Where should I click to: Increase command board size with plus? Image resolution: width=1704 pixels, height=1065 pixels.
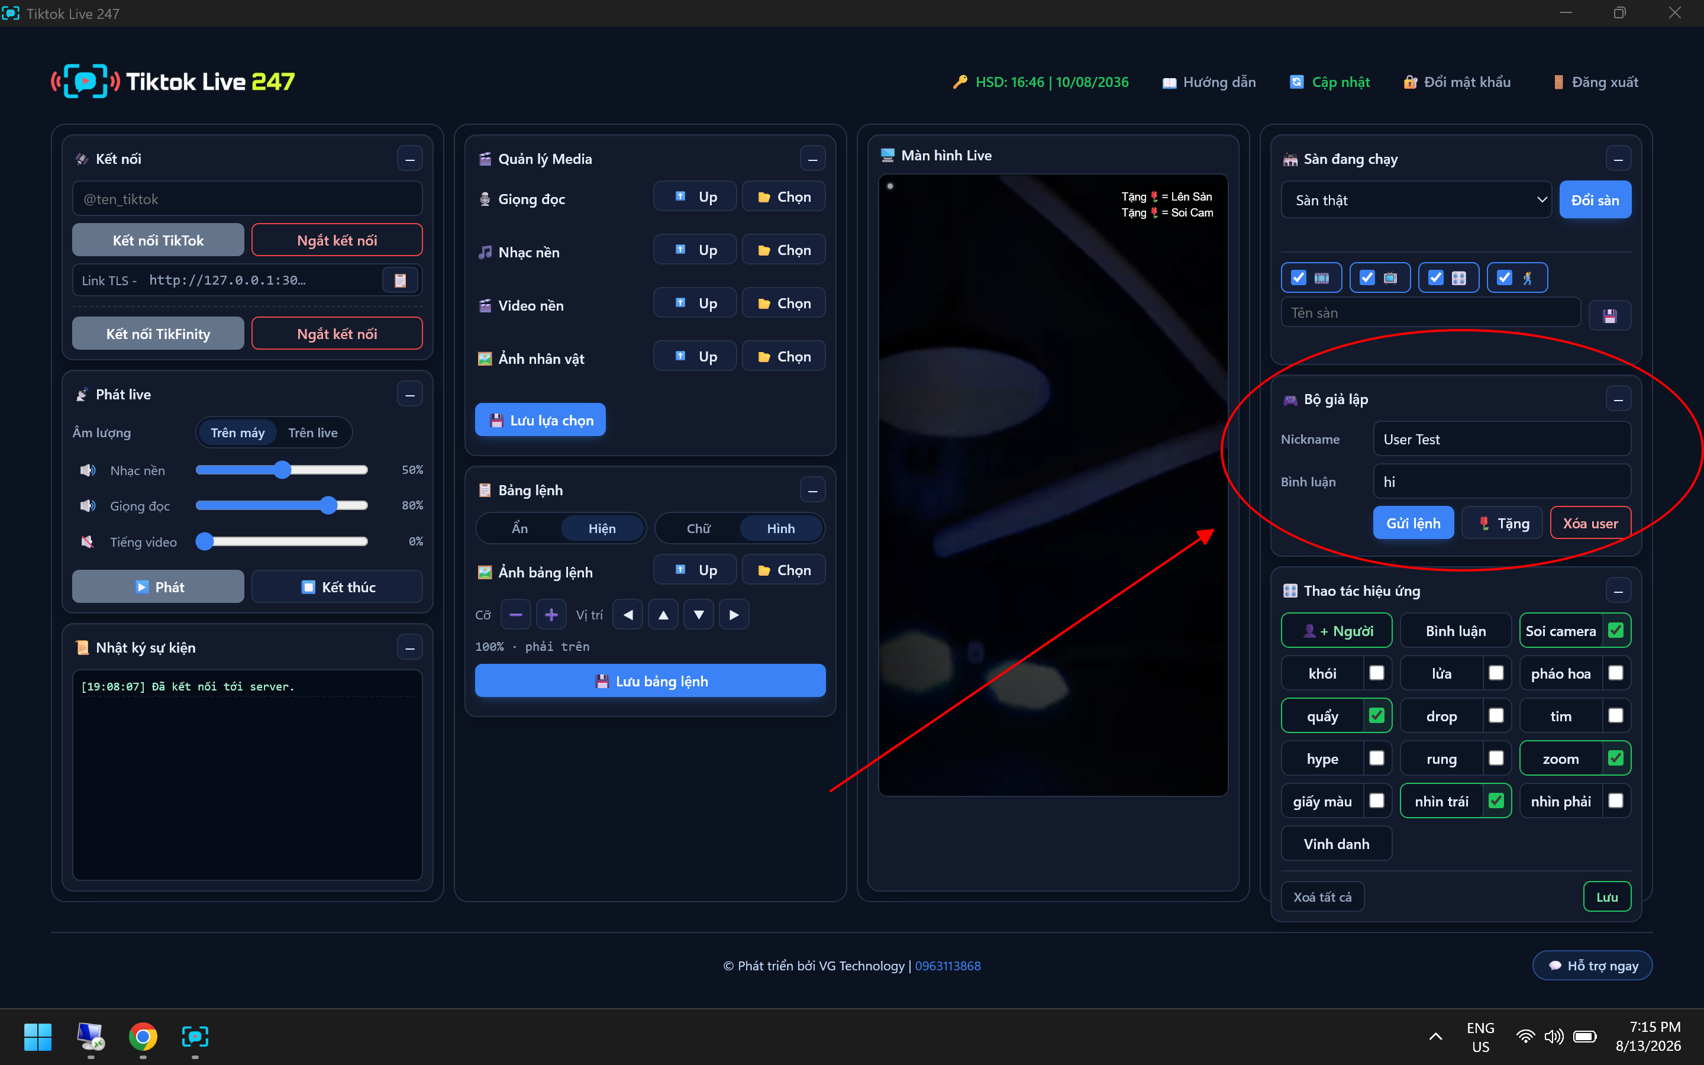point(551,615)
